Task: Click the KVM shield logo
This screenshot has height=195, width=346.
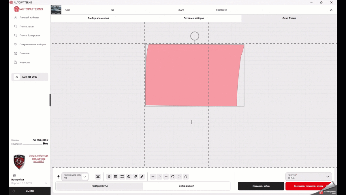Action: coord(19,162)
